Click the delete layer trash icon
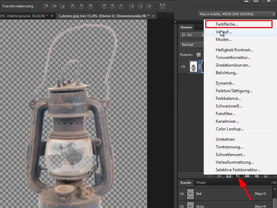This screenshot has height=208, width=277. point(266,176)
